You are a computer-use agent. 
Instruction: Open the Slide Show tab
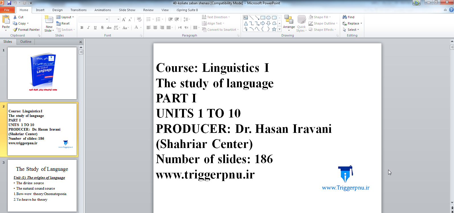coord(127,10)
